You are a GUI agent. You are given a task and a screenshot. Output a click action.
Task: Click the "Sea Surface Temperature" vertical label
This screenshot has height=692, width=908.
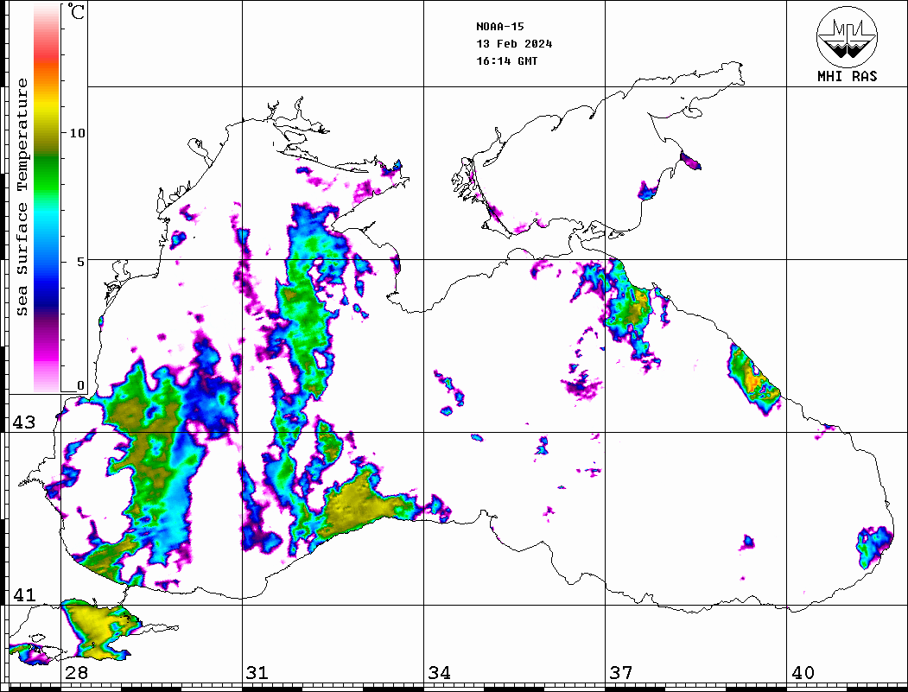pos(22,197)
